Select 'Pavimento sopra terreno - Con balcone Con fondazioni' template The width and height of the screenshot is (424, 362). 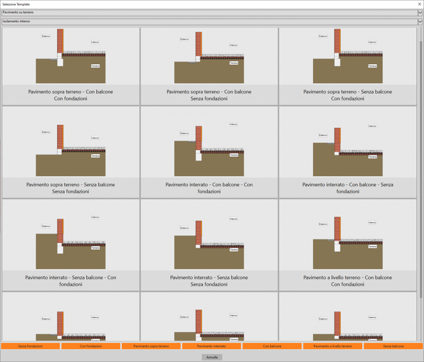[x=70, y=66]
